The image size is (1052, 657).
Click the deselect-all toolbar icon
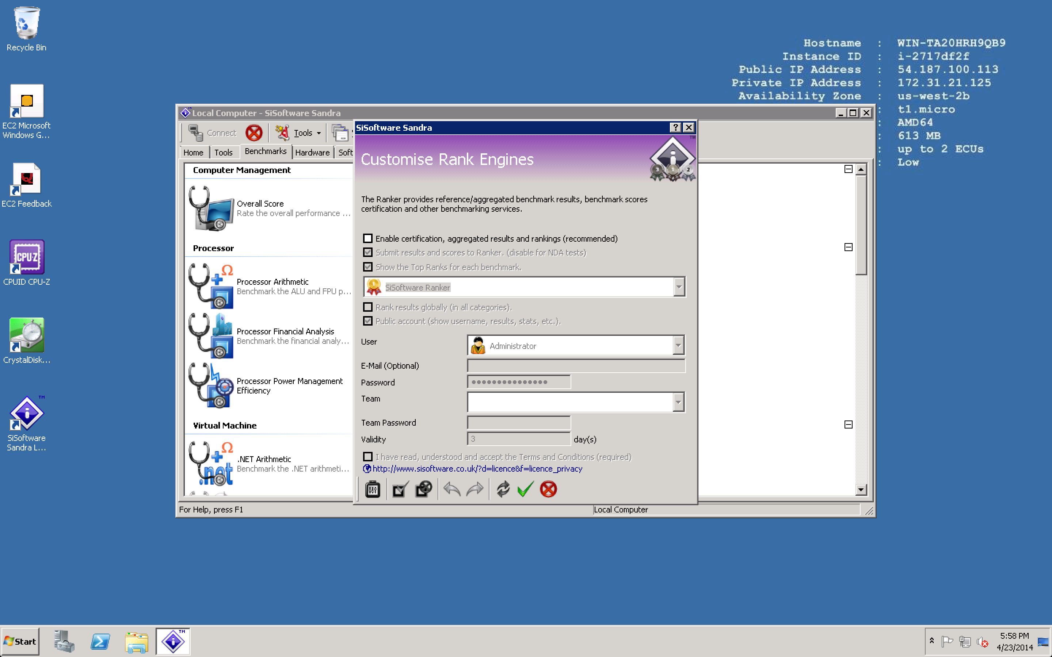pos(423,489)
